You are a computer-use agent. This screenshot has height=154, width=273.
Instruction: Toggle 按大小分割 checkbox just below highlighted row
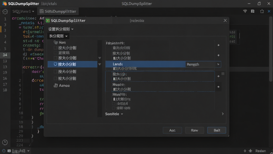point(55,71)
